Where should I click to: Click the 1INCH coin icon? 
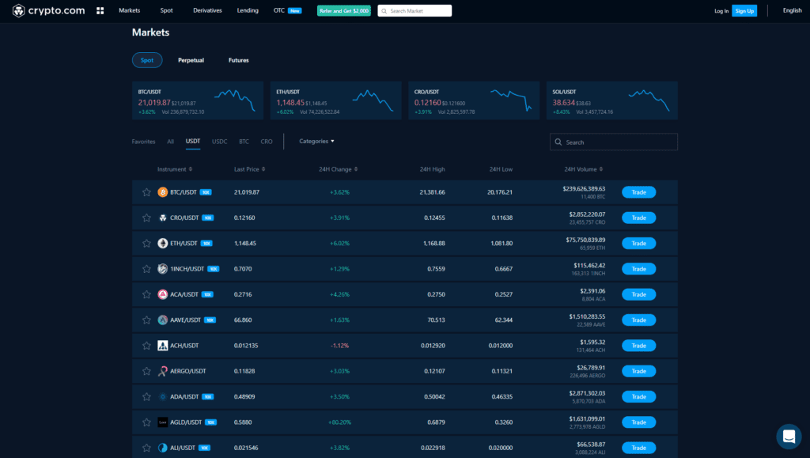pyautogui.click(x=164, y=268)
